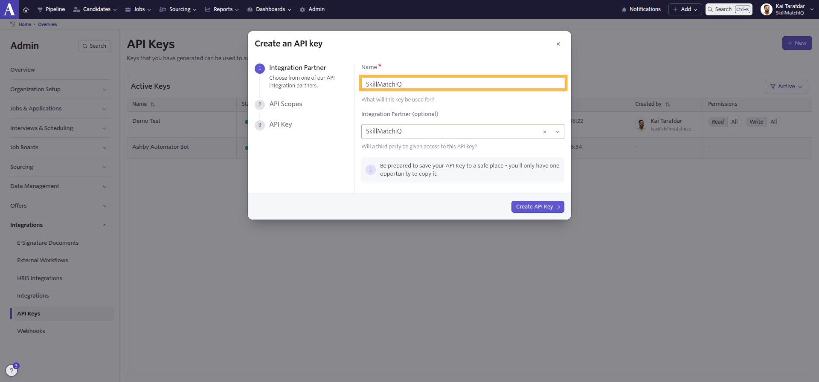The width and height of the screenshot is (819, 382).
Task: Click the Ashby logo in top left
Action: (9, 9)
